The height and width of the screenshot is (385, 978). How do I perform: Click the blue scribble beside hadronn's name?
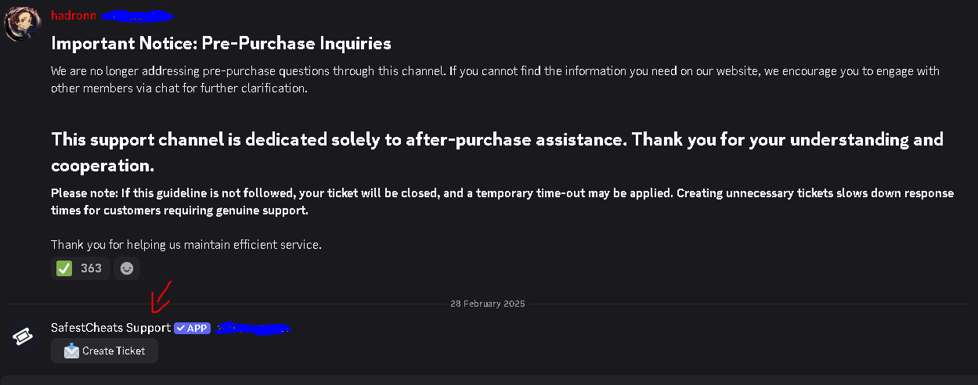(137, 15)
